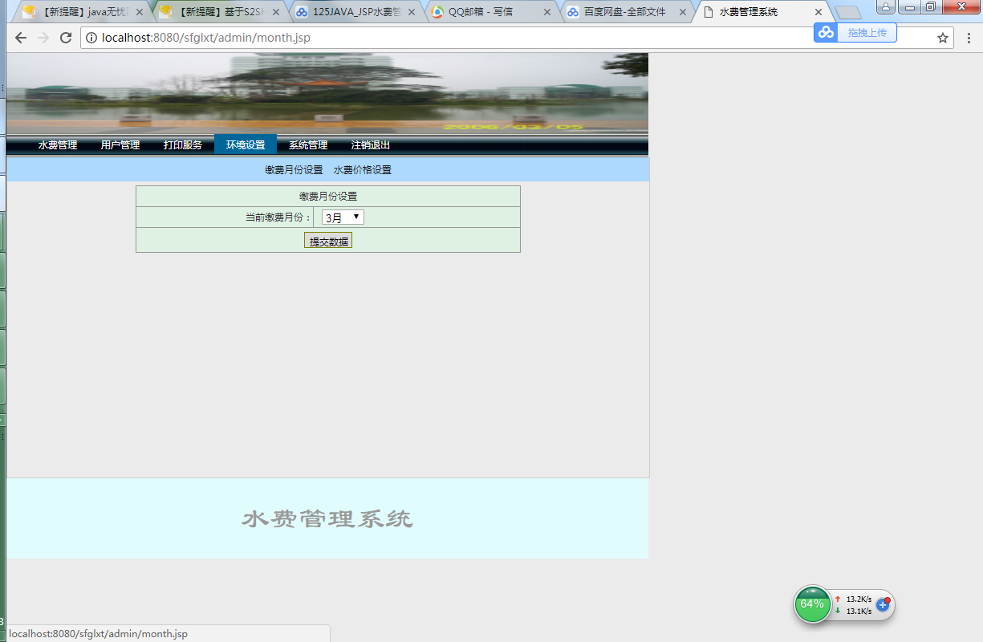Expand the 3月 month dropdown
This screenshot has width=983, height=642.
tap(343, 217)
